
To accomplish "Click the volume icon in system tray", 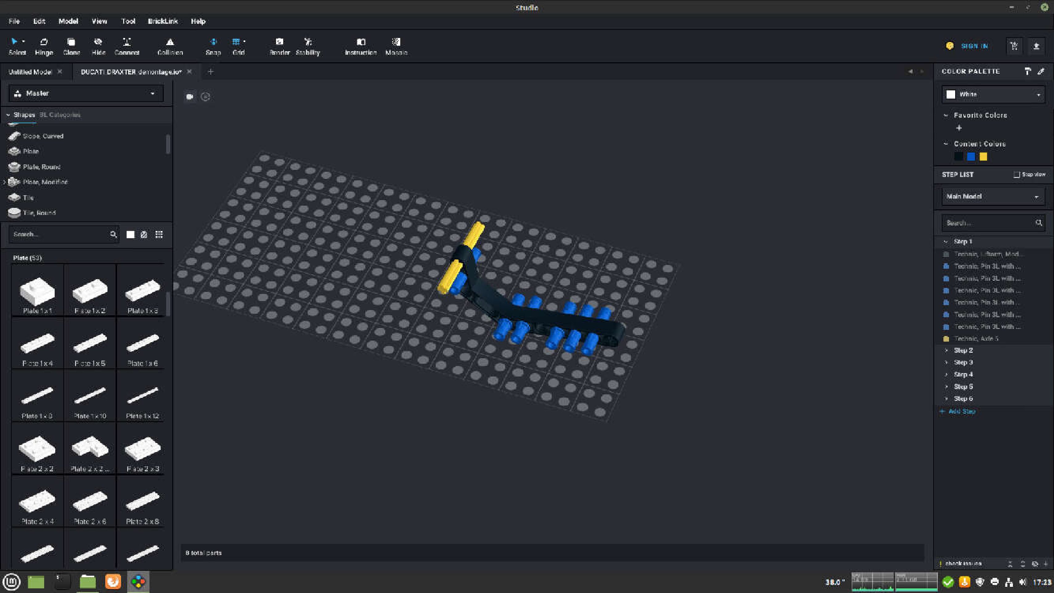I will coord(1023,582).
